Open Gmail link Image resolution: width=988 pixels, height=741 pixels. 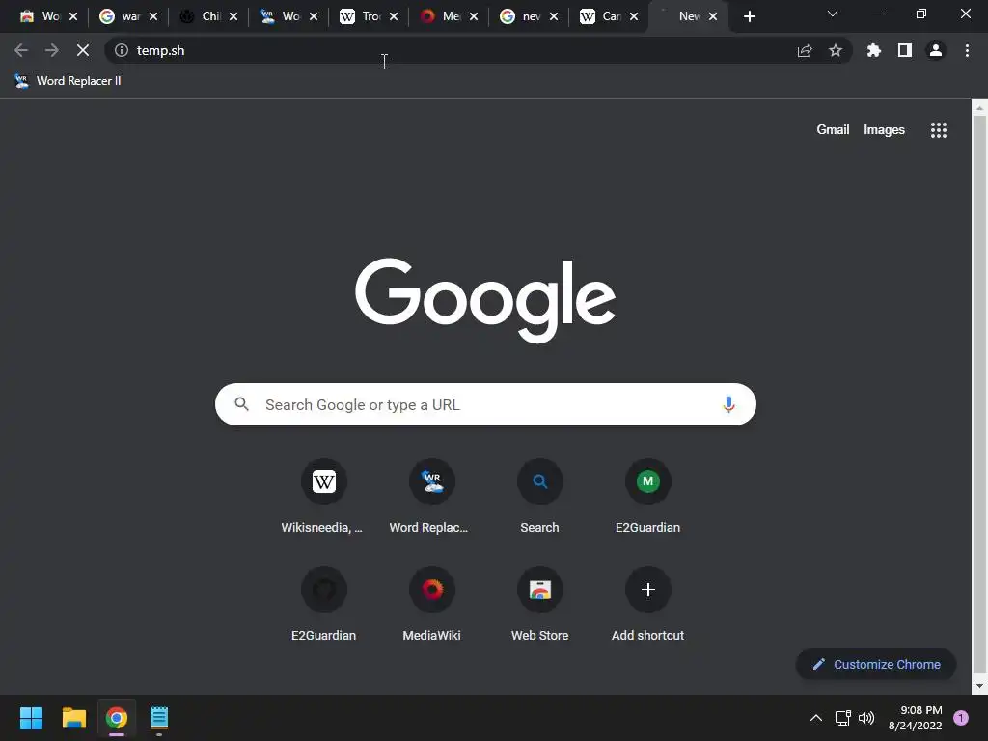coord(833,130)
